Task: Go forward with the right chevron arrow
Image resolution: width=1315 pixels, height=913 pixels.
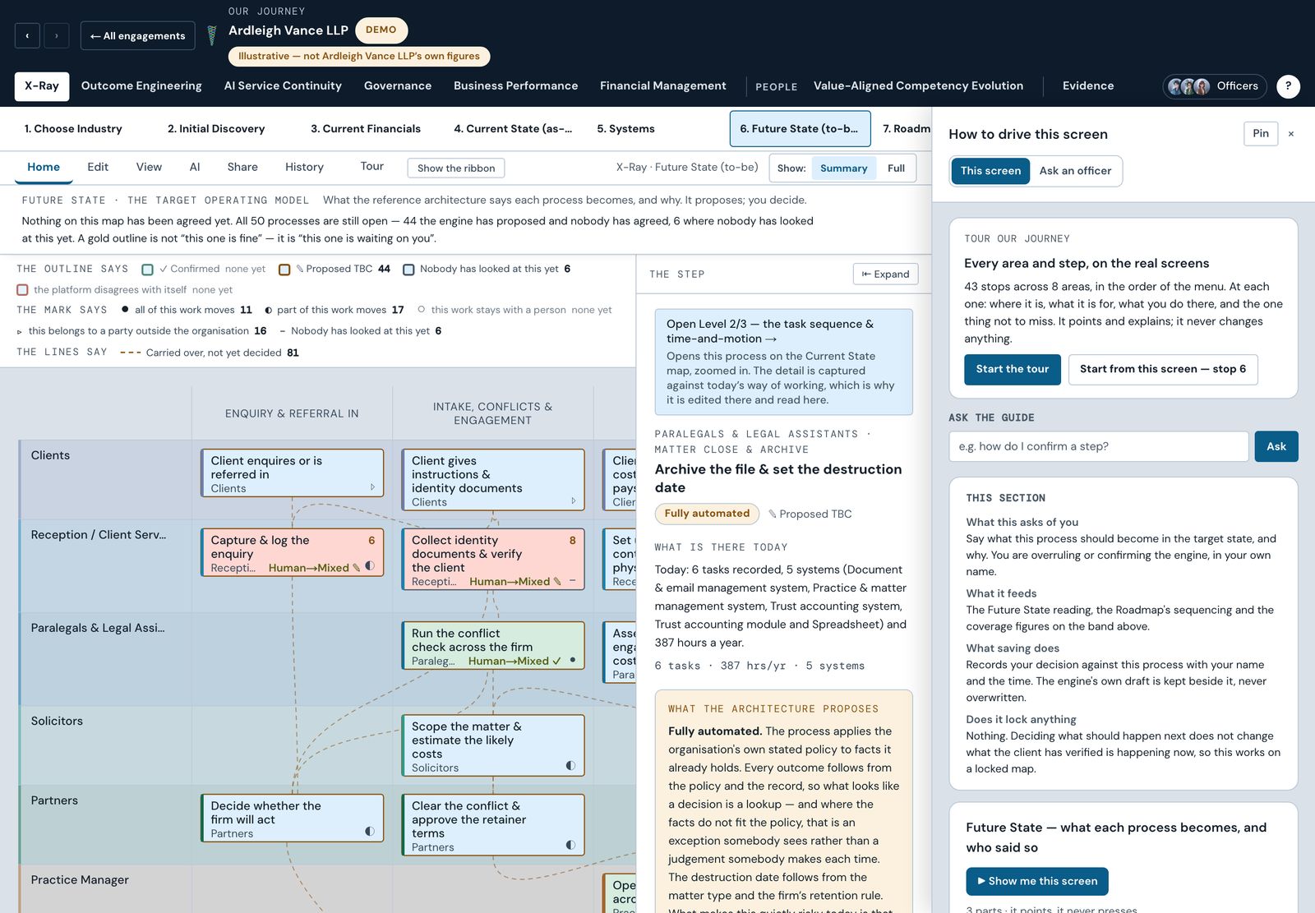Action: [x=57, y=35]
